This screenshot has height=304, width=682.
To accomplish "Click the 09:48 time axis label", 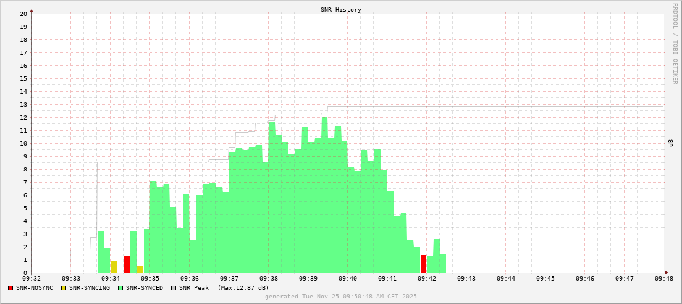I will point(664,279).
